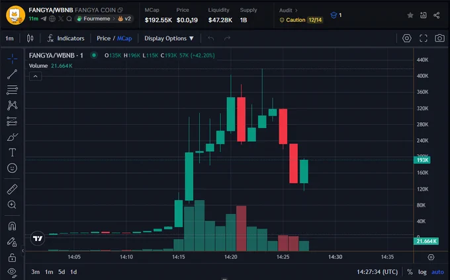The width and height of the screenshot is (450, 280).
Task: Toggle percent scale mode
Action: [410, 272]
